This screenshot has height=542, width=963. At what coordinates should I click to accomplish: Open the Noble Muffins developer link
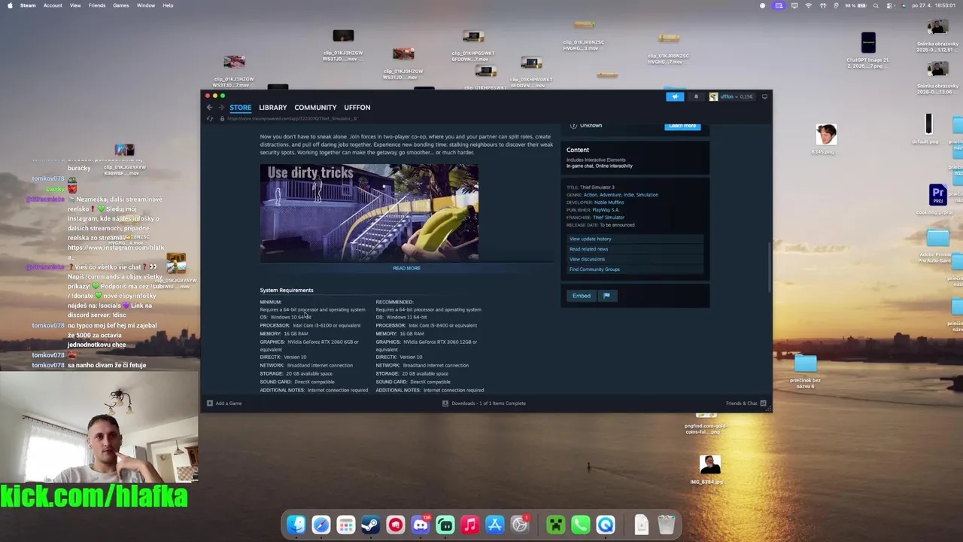coord(609,202)
